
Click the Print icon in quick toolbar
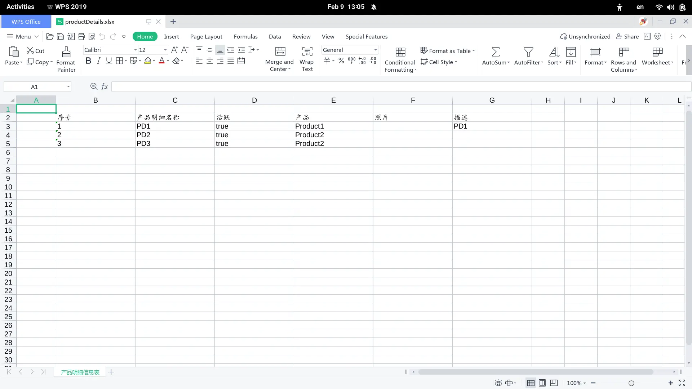(x=81, y=36)
